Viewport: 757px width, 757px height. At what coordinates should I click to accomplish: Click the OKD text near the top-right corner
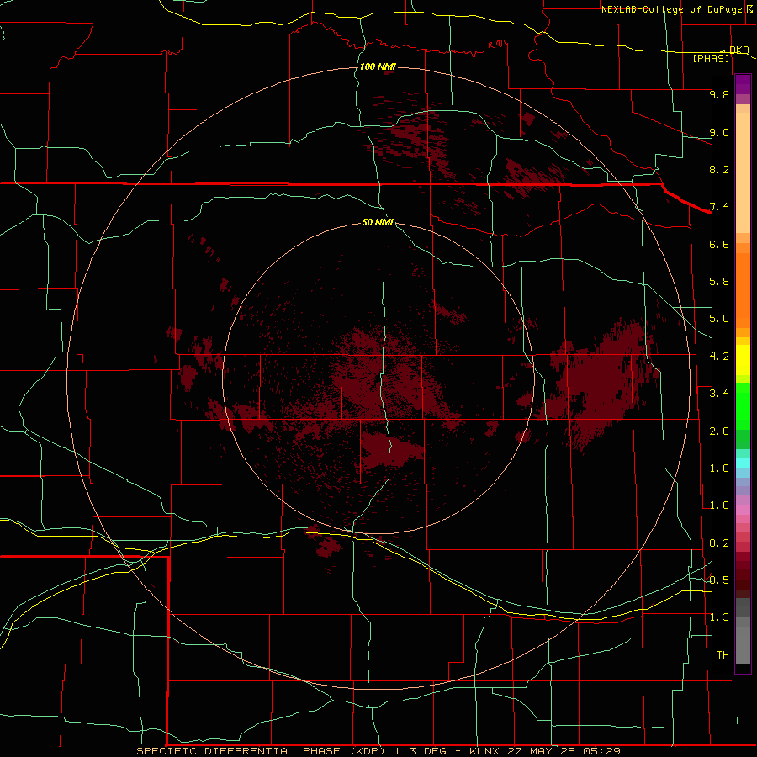pyautogui.click(x=739, y=50)
